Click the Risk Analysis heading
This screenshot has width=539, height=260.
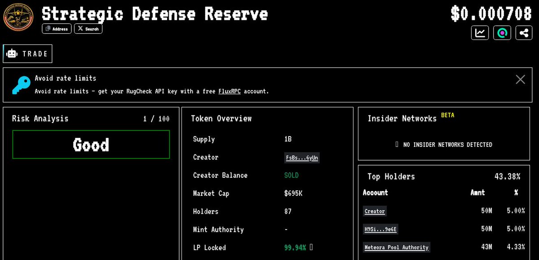40,119
